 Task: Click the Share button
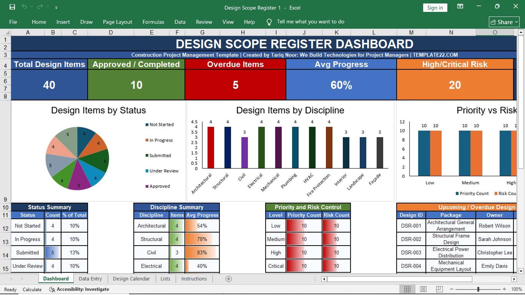(x=504, y=22)
